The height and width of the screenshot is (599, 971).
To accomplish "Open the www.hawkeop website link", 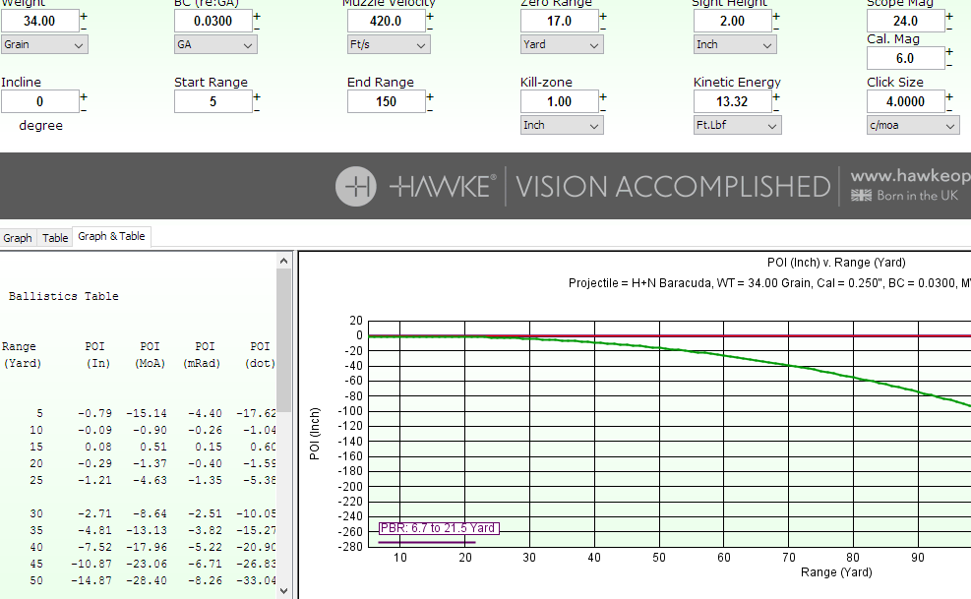I will tap(910, 176).
